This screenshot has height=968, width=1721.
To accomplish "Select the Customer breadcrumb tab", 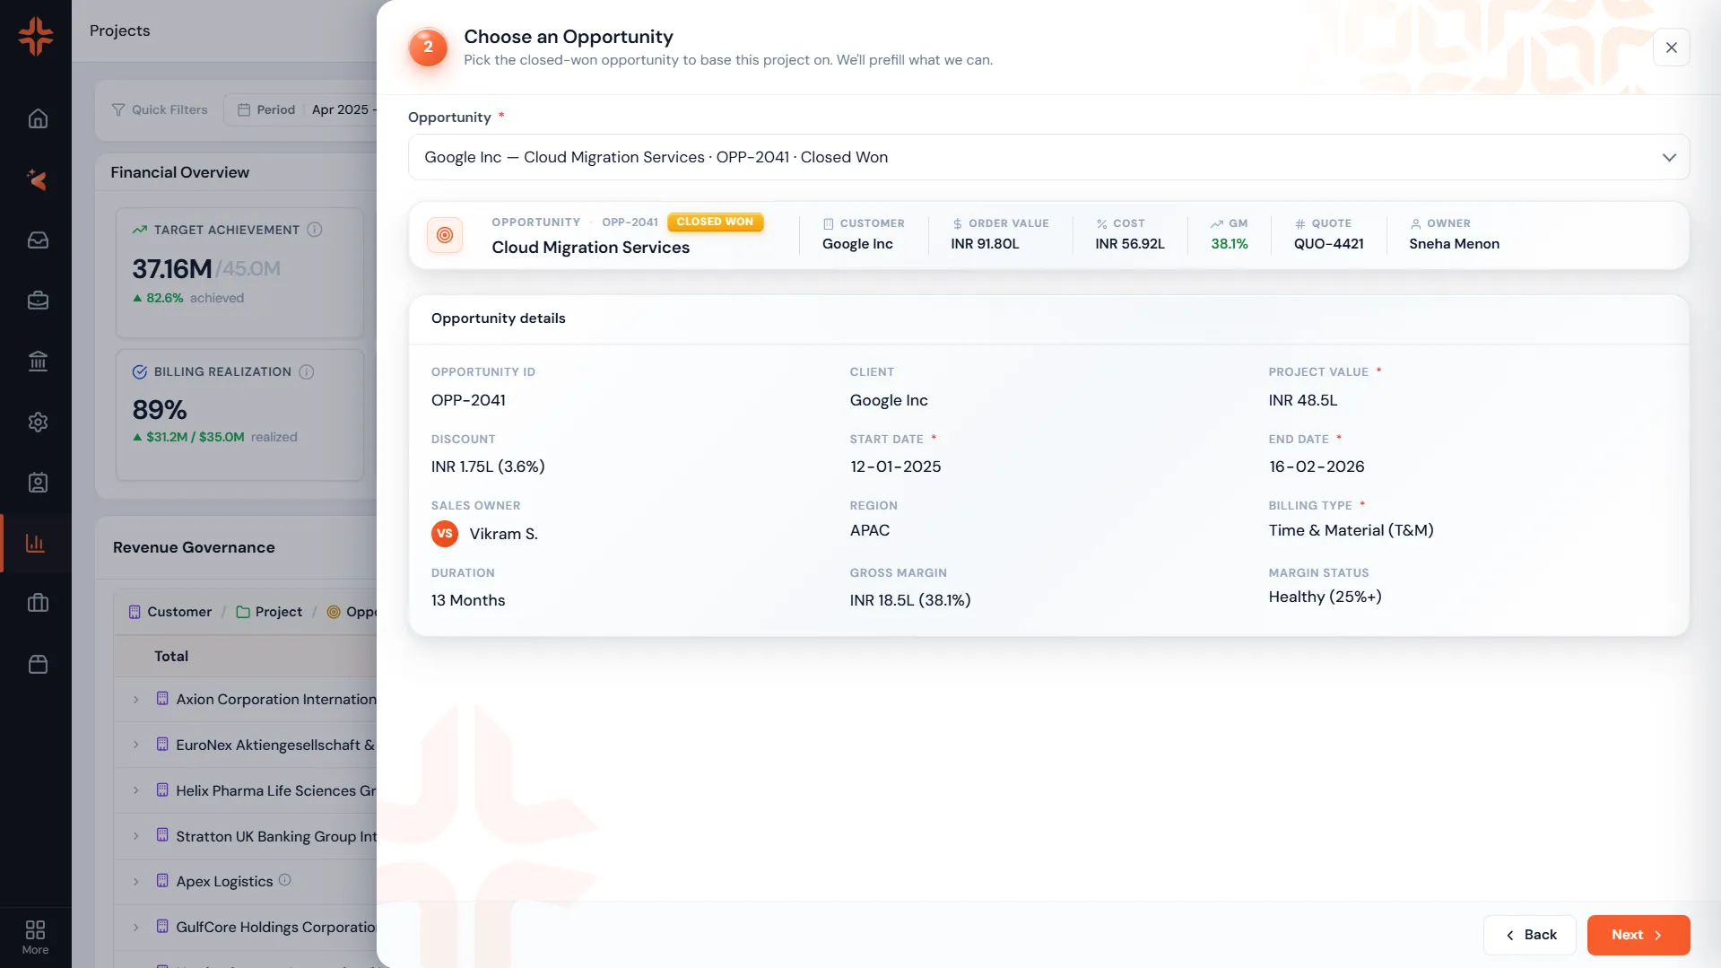I will (x=170, y=612).
